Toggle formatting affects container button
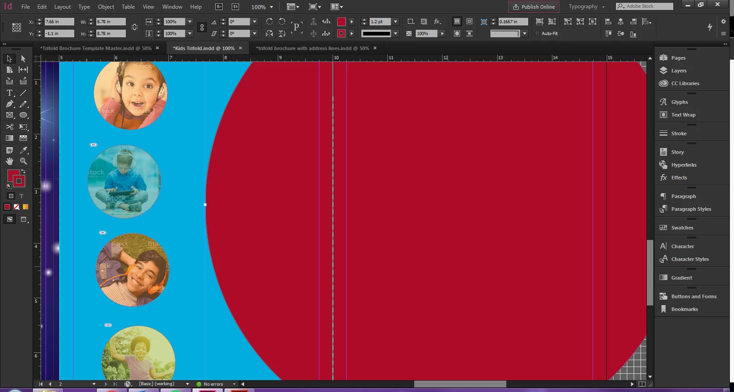Screen dimensions: 734x392 point(11,196)
